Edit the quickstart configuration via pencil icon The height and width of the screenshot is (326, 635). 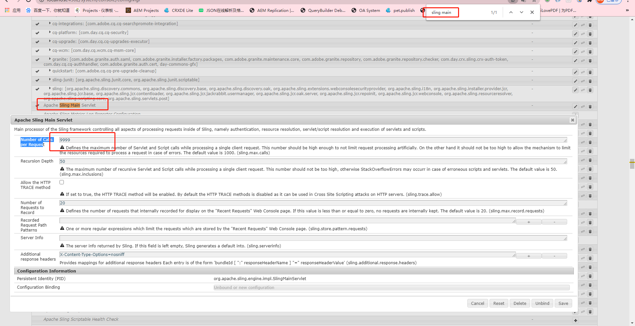pos(575,72)
